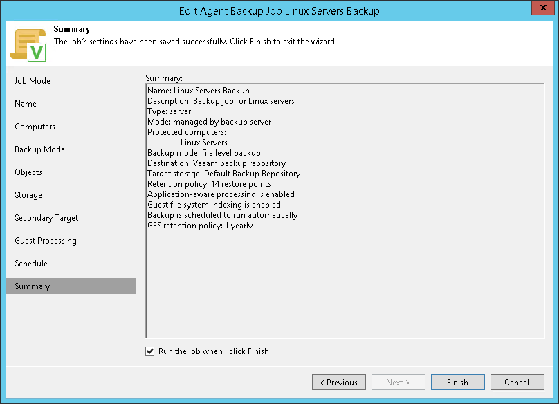Select the Backup Mode step
Viewport: 559px width, 404px height.
click(39, 149)
